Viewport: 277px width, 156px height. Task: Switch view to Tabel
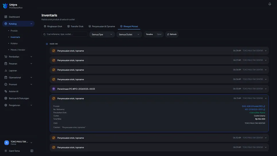[159, 34]
